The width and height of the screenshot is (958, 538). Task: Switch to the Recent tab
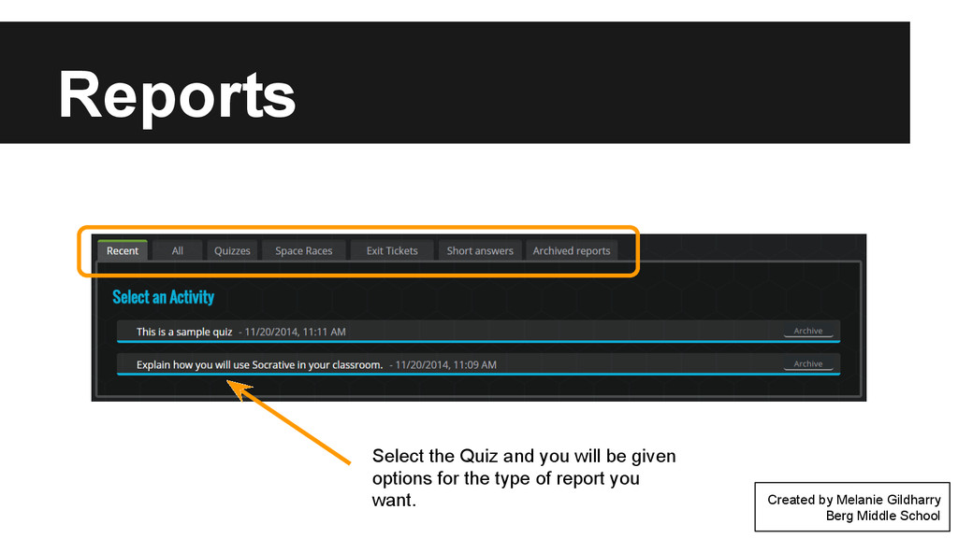[123, 250]
